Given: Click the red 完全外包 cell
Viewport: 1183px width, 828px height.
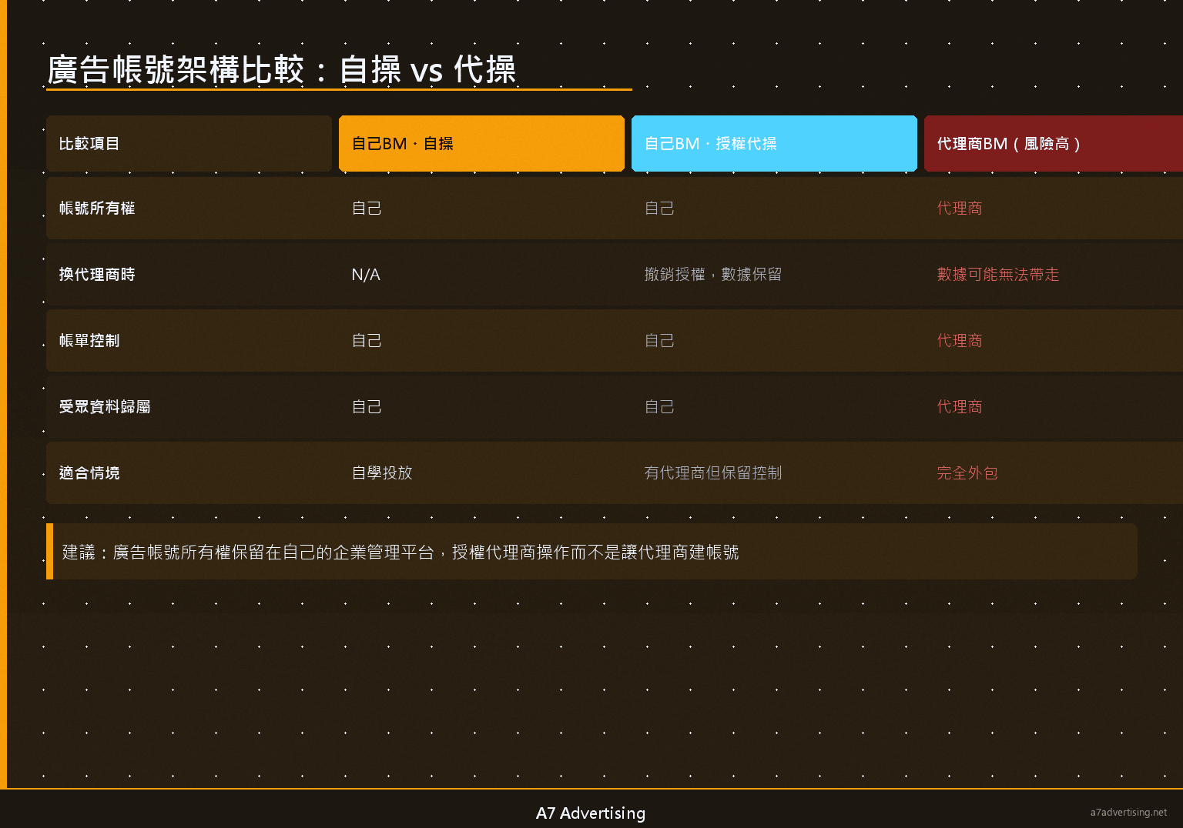Looking at the screenshot, I should tap(967, 473).
